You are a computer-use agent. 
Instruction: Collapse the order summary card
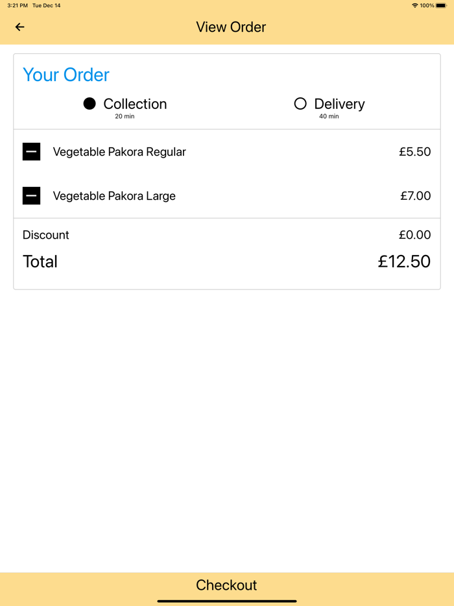pos(227,91)
